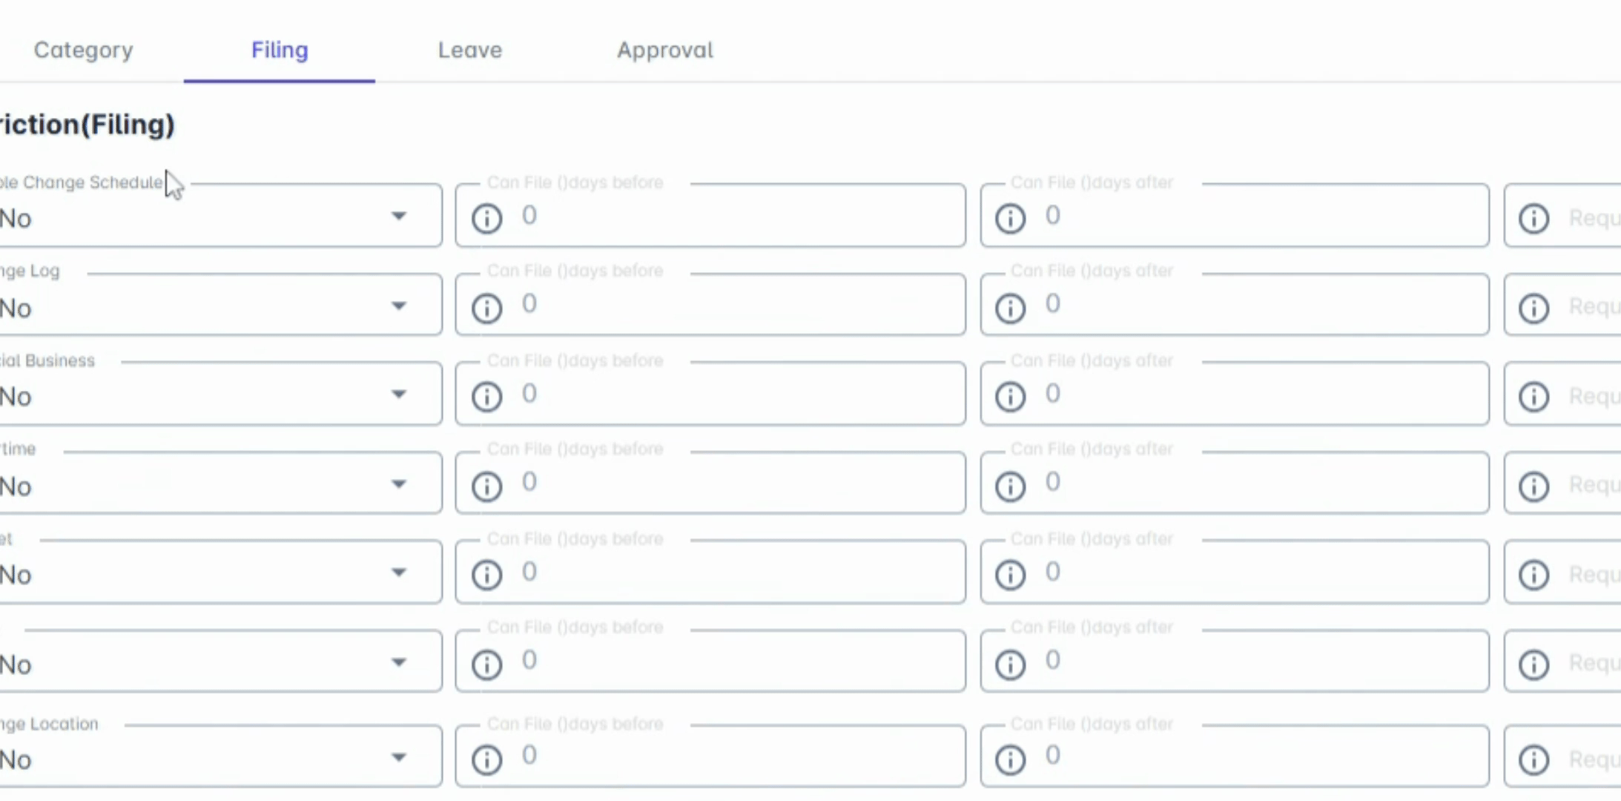Switch to the Category tab
Image resolution: width=1621 pixels, height=801 pixels.
click(x=84, y=50)
